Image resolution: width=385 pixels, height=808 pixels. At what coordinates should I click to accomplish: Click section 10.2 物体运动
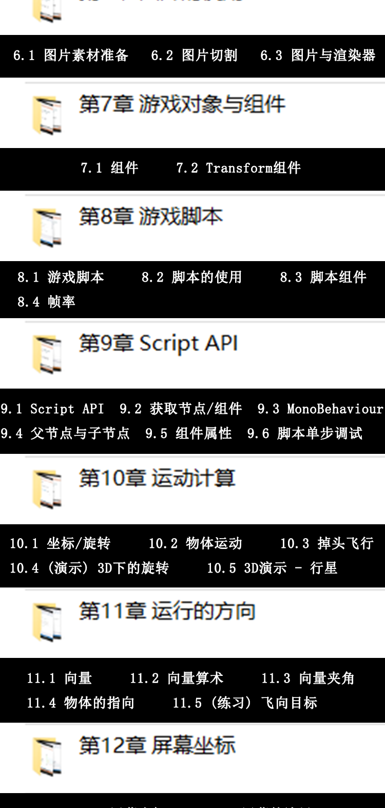click(x=195, y=543)
